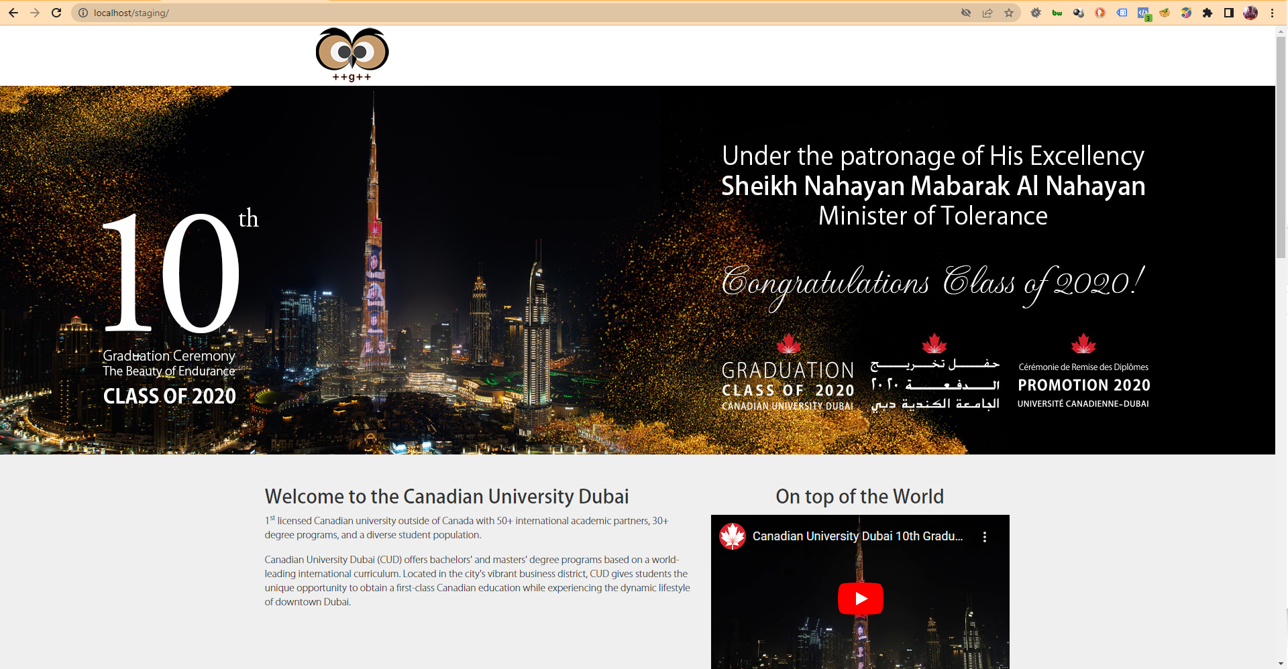Click the 'Under the patronage of His Excellency' line
Screen dimensions: 1288x669
(x=933, y=156)
